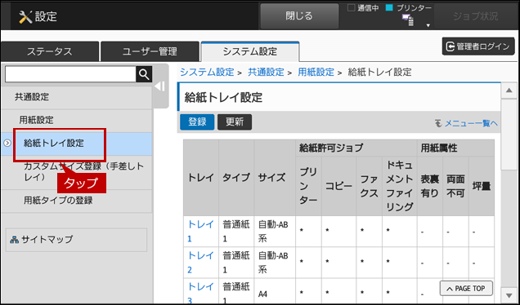Click the scrollbar down arrow

(x=509, y=294)
